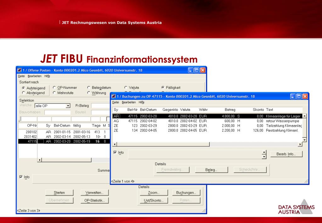Viewport: 322px width, 223px height.
Task: Toggle Info checkbox in Buchungen window
Action: click(115, 152)
